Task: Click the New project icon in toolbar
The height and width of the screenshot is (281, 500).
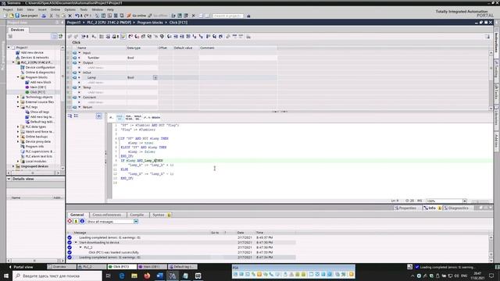Action: [x=5, y=16]
